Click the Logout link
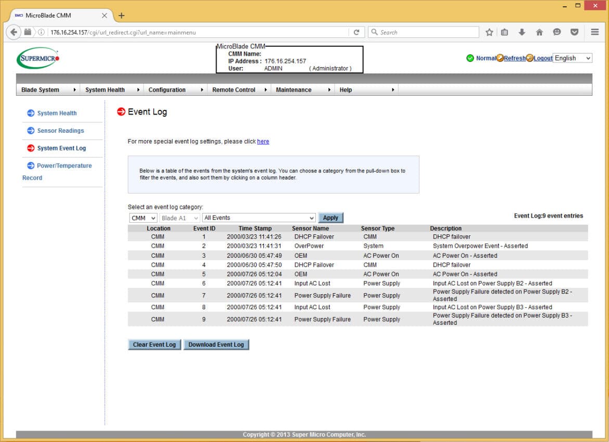609x442 pixels. tap(543, 58)
